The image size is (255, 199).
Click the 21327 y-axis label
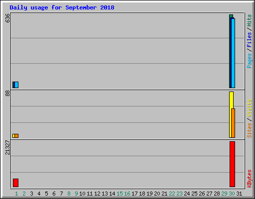pos(7,148)
